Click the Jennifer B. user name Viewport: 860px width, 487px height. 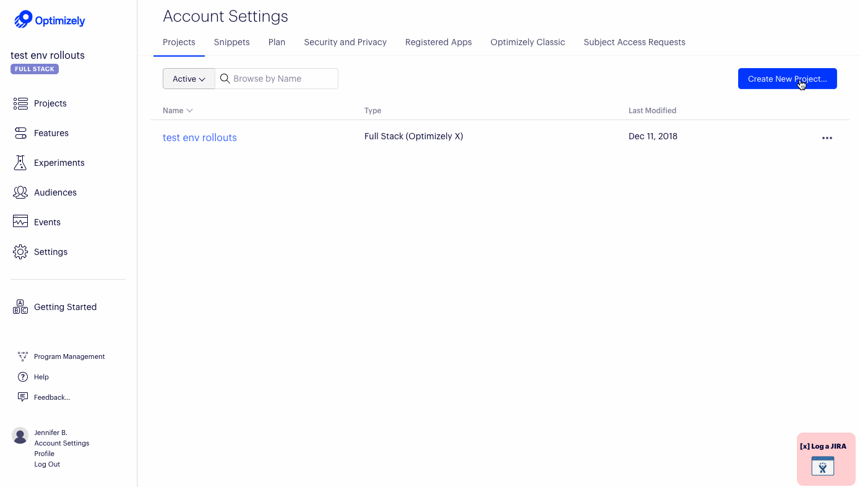coord(51,433)
